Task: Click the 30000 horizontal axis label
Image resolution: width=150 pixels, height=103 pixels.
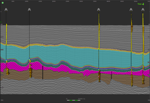Action: 81,1
